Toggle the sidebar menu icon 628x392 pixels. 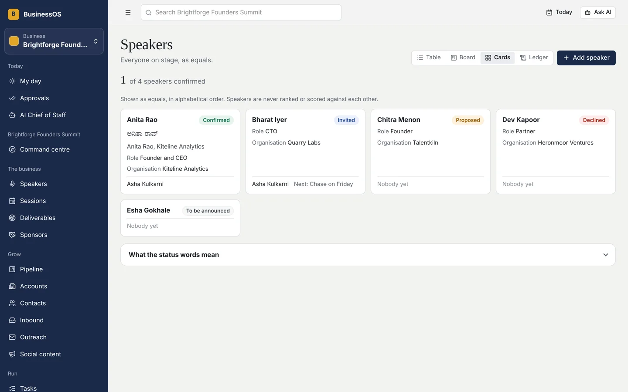(128, 13)
